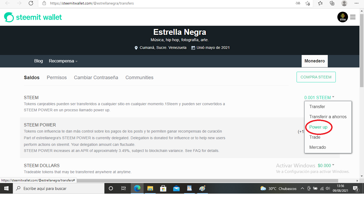Click the Microsoft Edge taskbar icon
This screenshot has height=204, width=364.
point(137,188)
